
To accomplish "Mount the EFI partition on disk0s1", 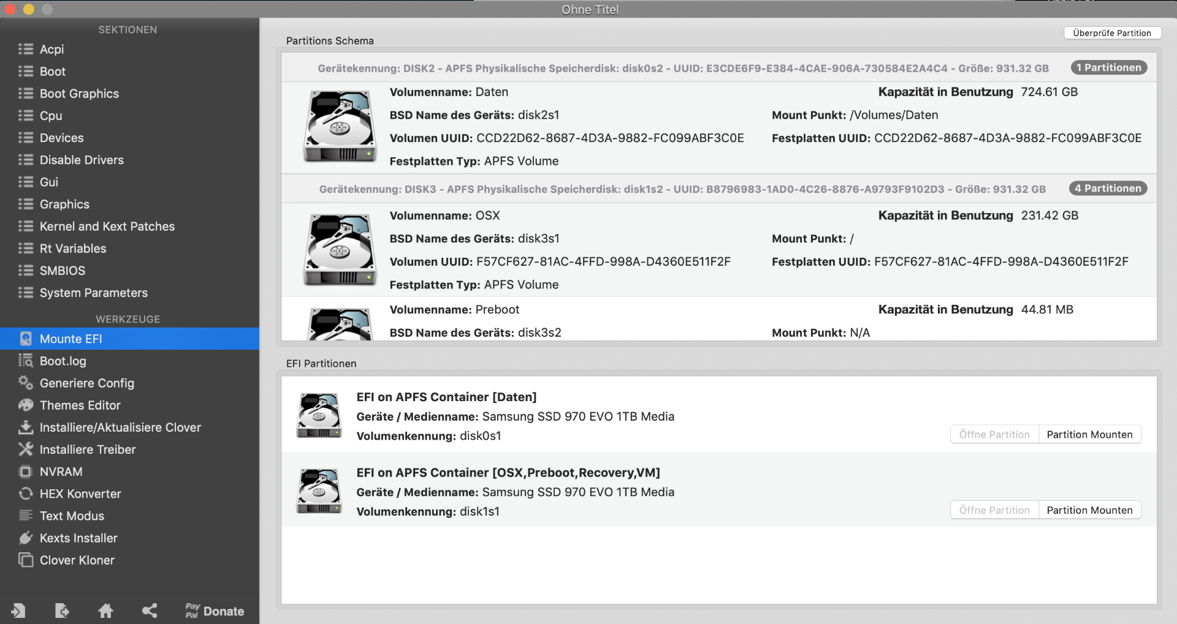I will 1089,434.
